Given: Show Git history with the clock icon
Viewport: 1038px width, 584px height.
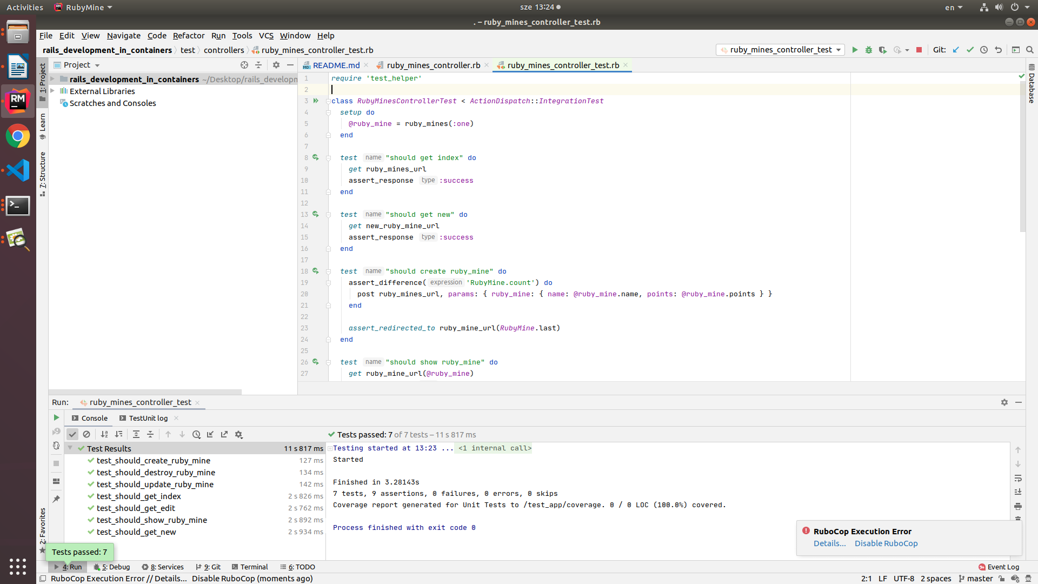Looking at the screenshot, I should (x=984, y=50).
